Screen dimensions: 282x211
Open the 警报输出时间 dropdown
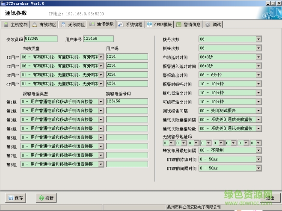pyautogui.click(x=258, y=75)
